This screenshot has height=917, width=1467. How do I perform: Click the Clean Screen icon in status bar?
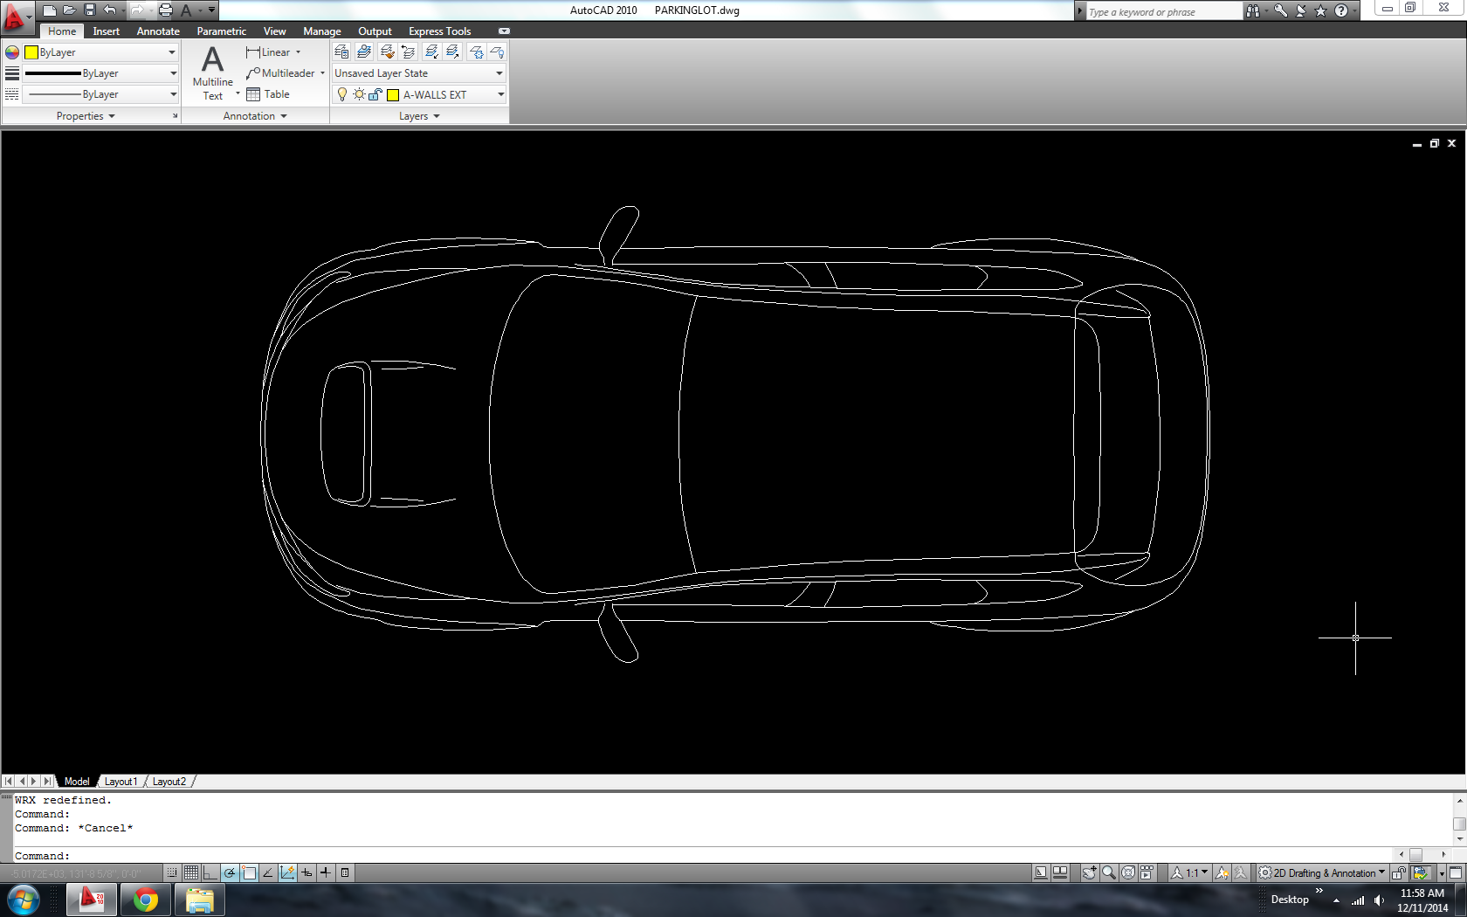[1456, 872]
